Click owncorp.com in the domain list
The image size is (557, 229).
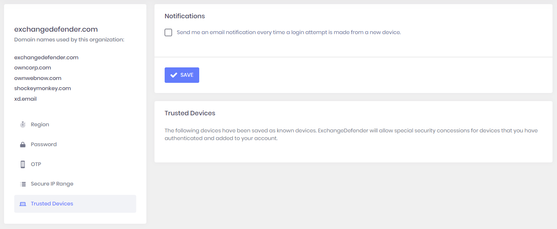(x=33, y=68)
